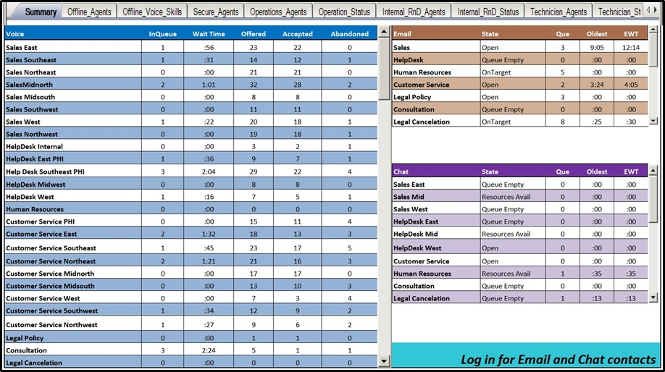Select the Sales Northwest row

(191, 134)
